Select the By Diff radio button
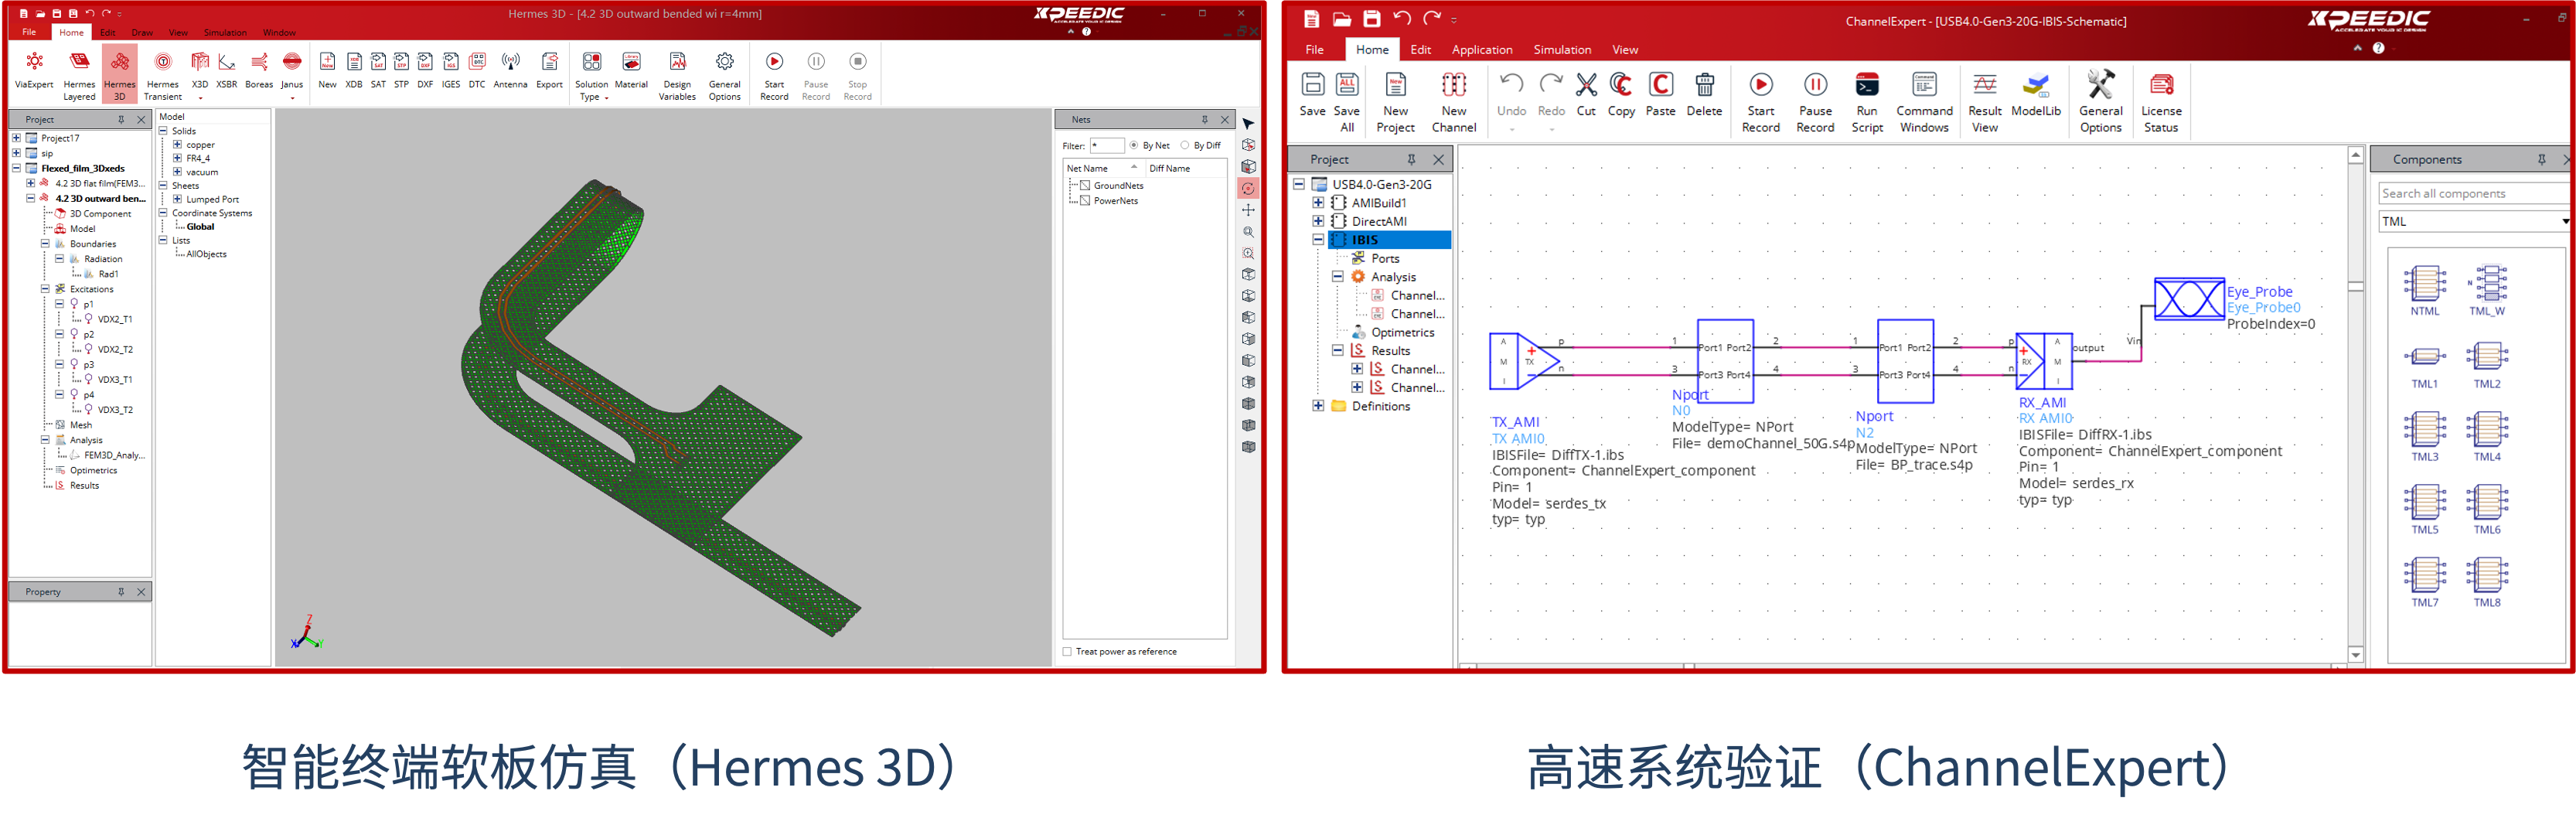The image size is (2576, 825). pos(1185,146)
